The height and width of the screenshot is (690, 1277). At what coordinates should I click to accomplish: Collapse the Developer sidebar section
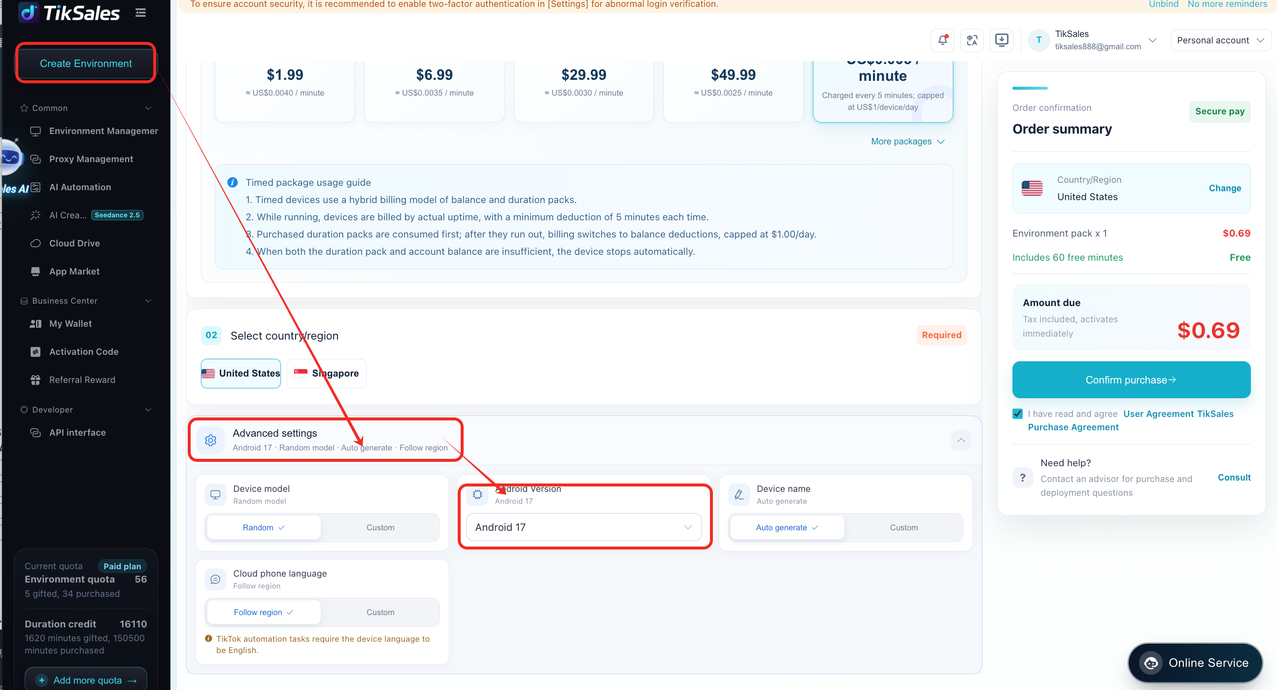click(x=148, y=410)
